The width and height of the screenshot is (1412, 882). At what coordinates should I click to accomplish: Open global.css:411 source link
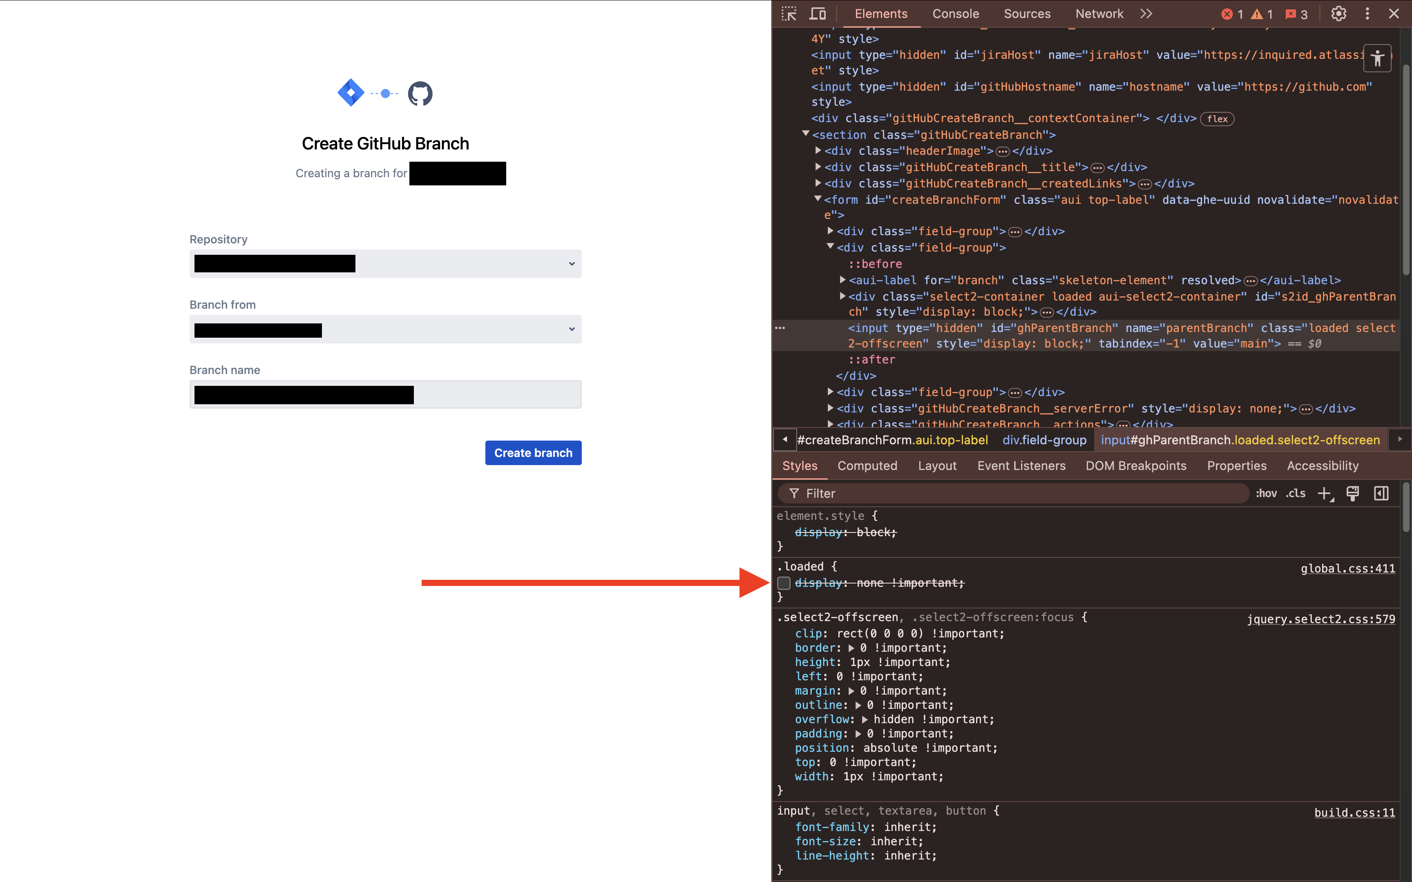[1348, 568]
